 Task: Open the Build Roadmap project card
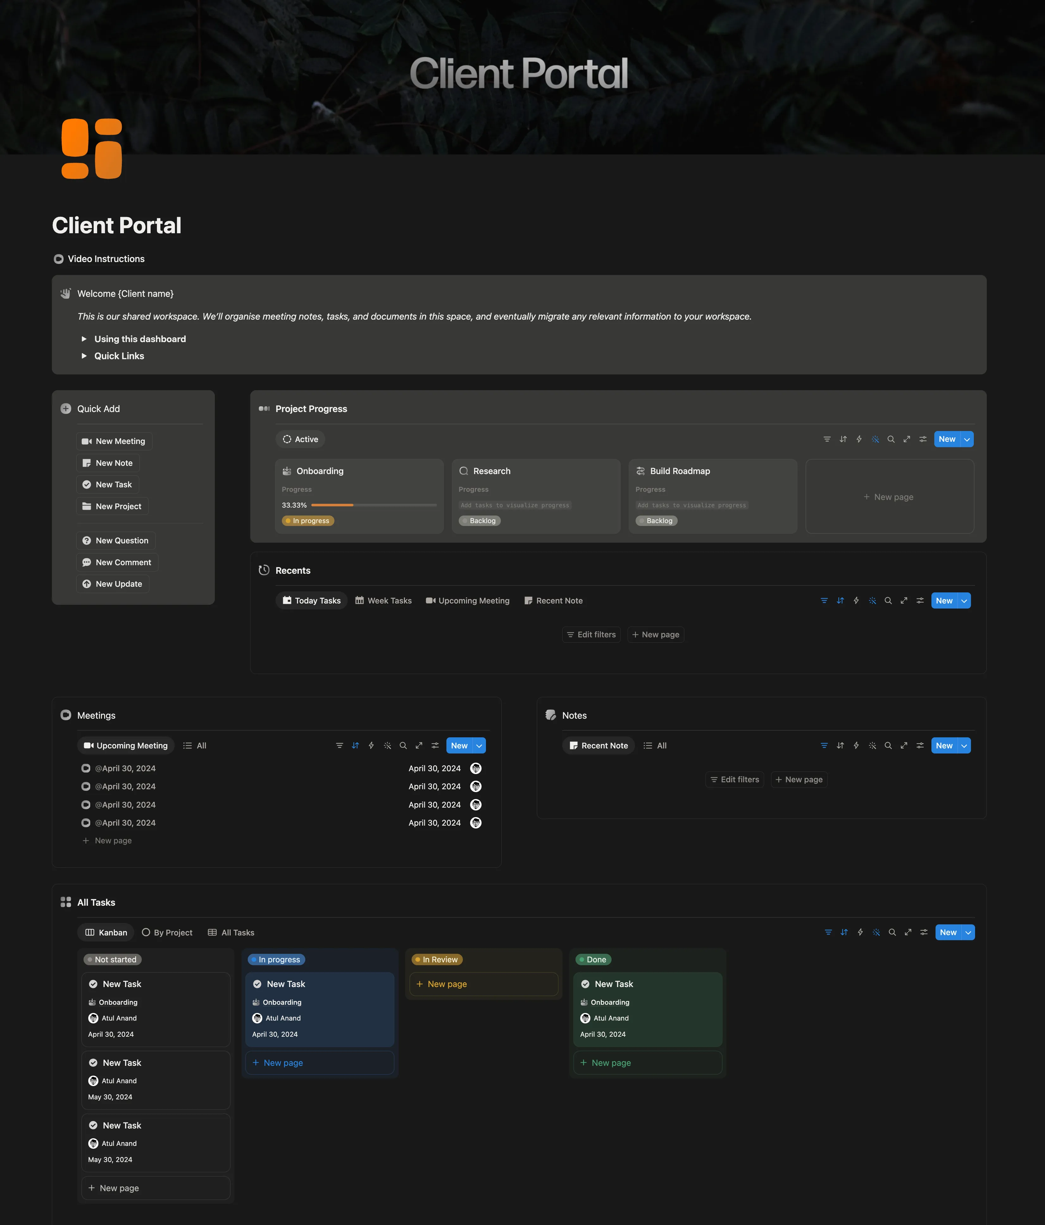click(x=712, y=497)
